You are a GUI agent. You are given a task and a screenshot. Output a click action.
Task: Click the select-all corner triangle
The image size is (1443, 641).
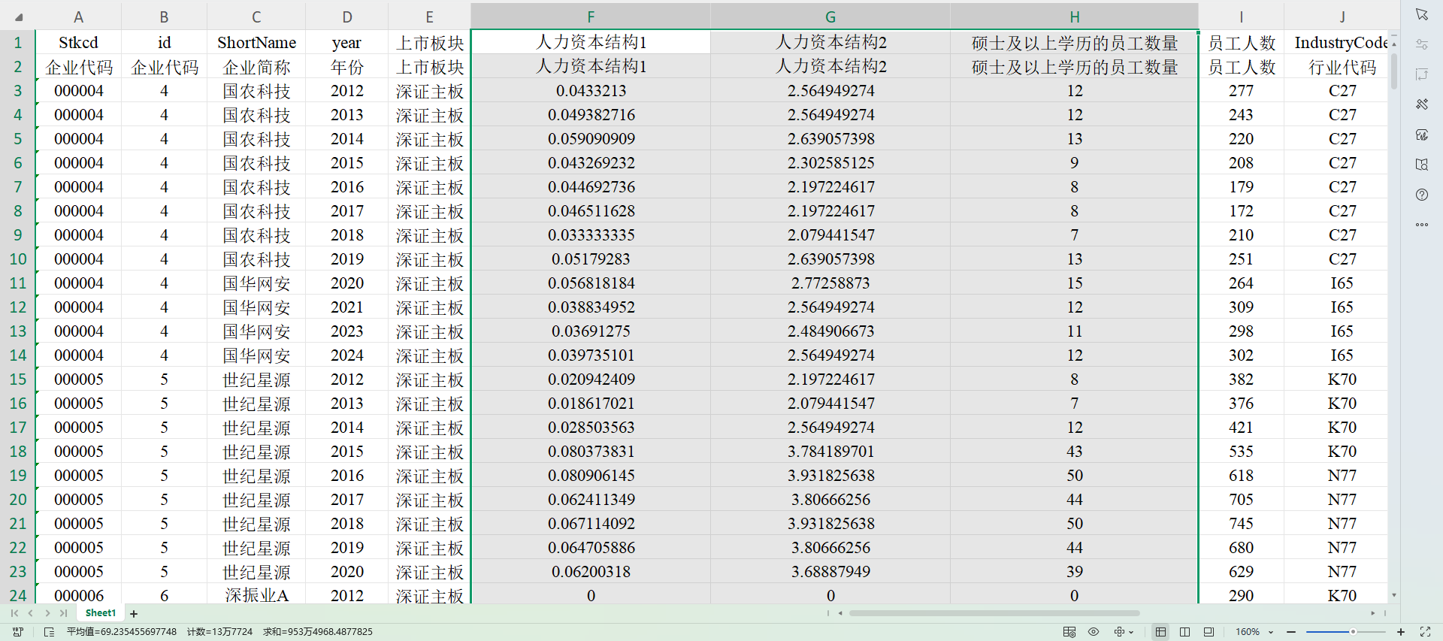[19, 17]
